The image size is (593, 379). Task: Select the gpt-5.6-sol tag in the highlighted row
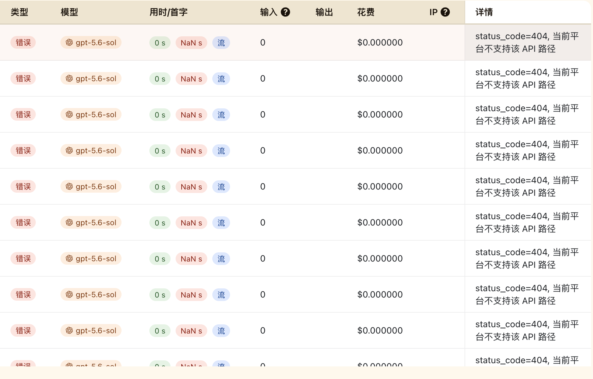coord(91,42)
